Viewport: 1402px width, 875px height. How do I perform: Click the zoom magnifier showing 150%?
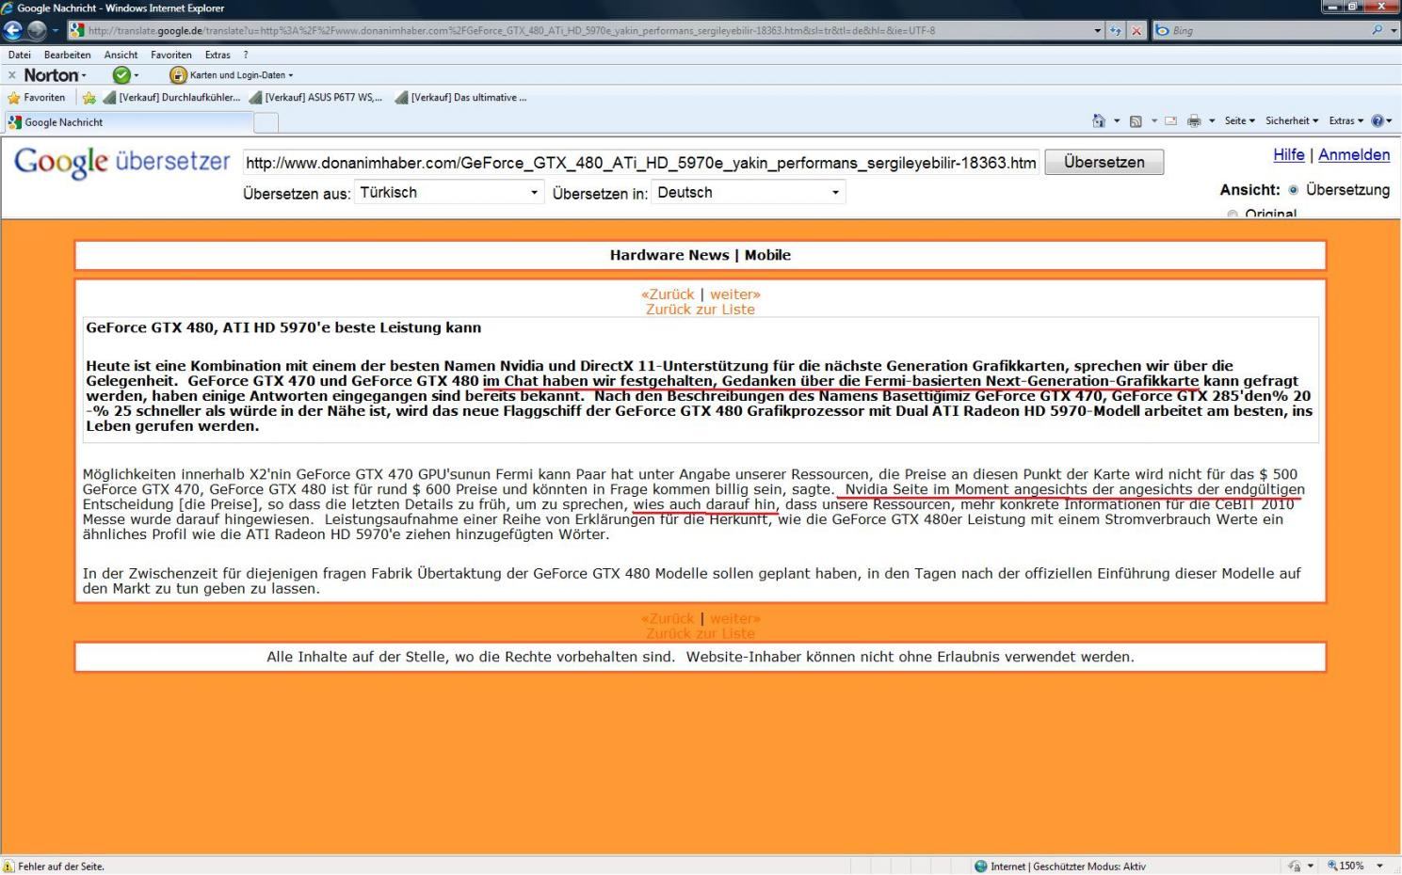(1332, 866)
